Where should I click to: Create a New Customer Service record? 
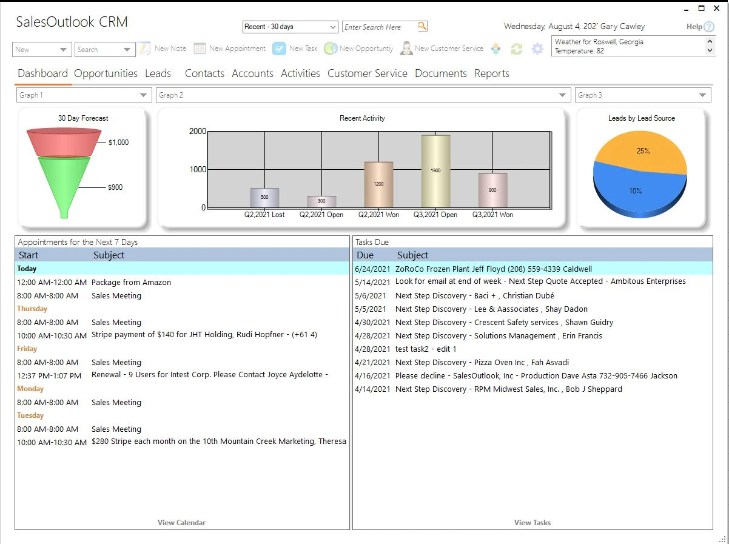(442, 49)
